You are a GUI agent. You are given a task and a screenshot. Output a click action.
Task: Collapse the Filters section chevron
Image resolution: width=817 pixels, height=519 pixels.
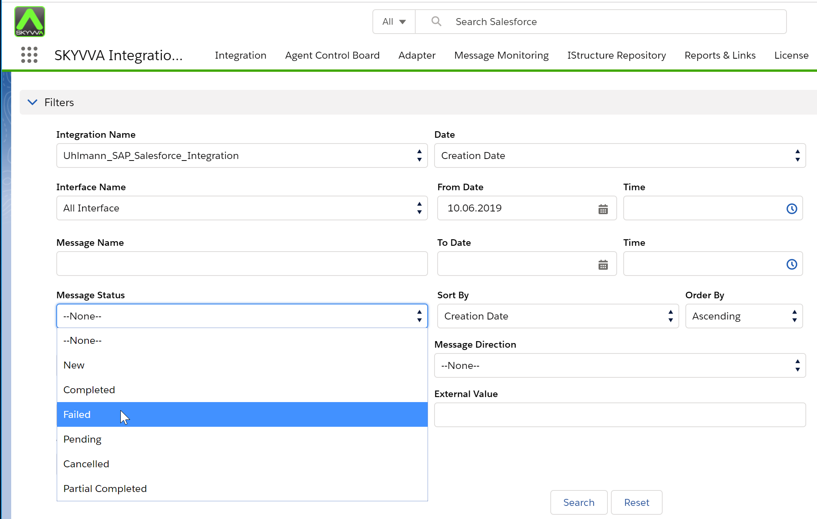pyautogui.click(x=33, y=102)
